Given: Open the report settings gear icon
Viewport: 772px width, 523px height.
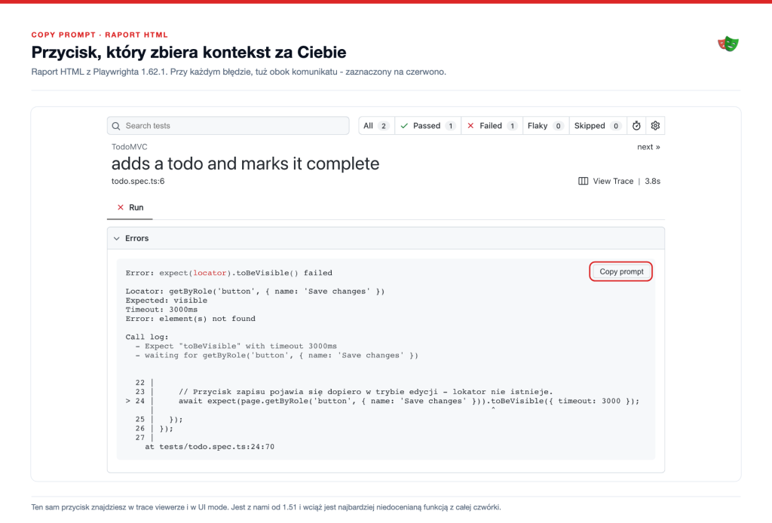Looking at the screenshot, I should pyautogui.click(x=655, y=126).
